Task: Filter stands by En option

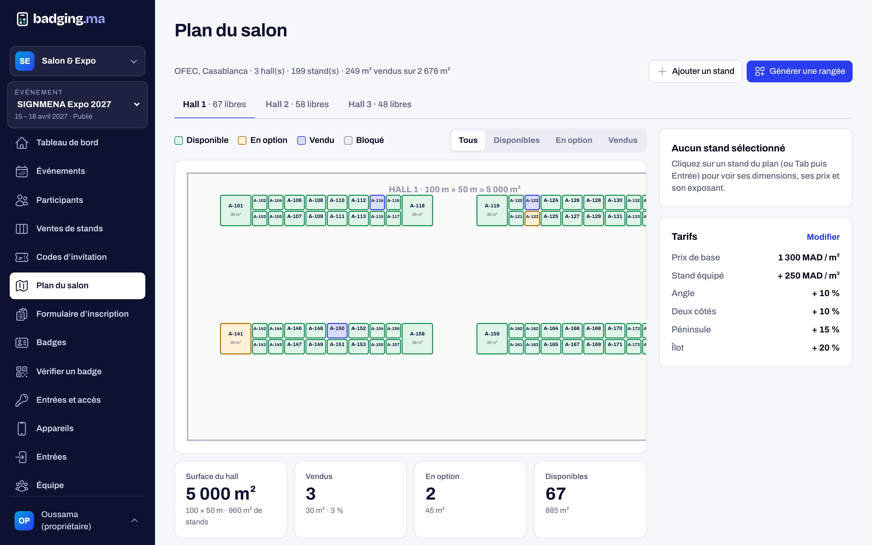Action: [574, 140]
